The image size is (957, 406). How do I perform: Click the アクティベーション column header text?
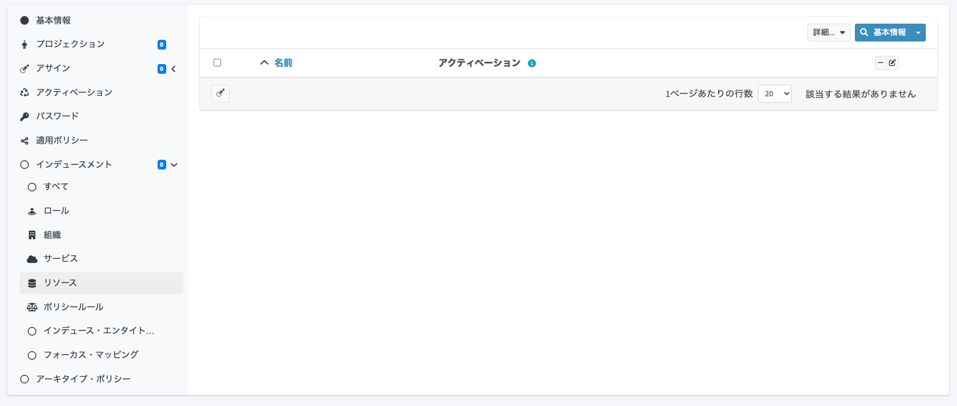pyautogui.click(x=479, y=63)
